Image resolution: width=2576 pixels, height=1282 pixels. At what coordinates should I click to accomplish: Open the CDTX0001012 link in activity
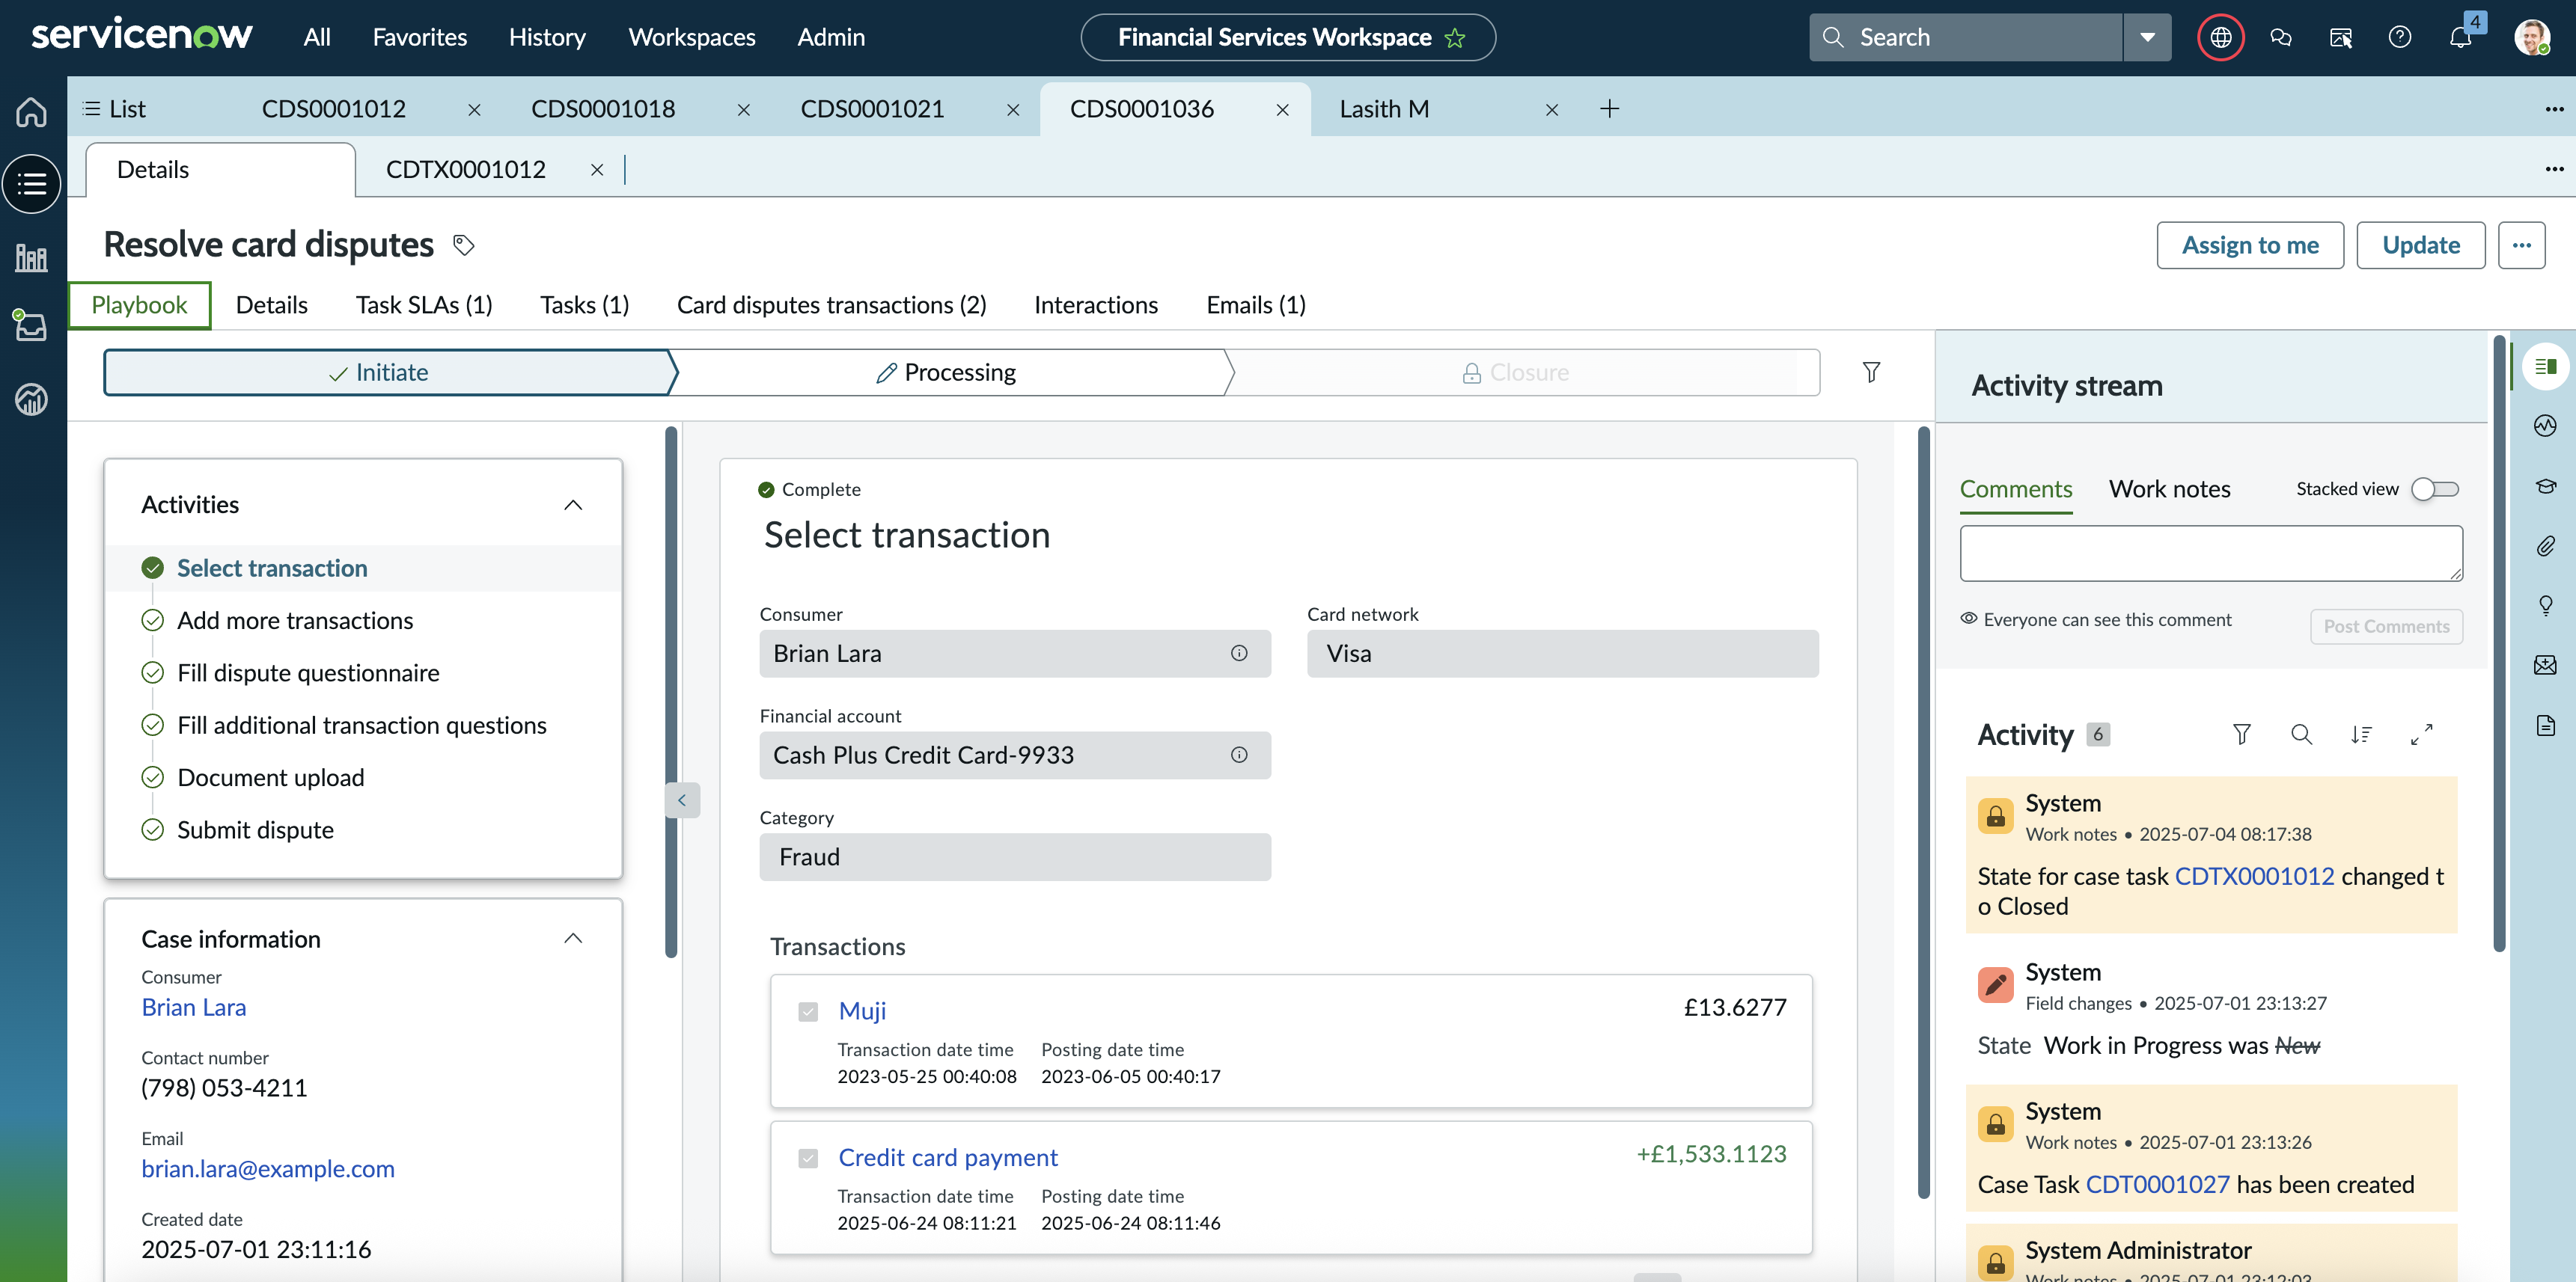2254,877
